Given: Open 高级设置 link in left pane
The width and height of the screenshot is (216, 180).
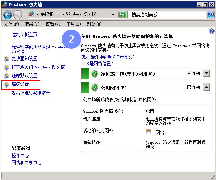Looking at the screenshot, I should (x=20, y=84).
